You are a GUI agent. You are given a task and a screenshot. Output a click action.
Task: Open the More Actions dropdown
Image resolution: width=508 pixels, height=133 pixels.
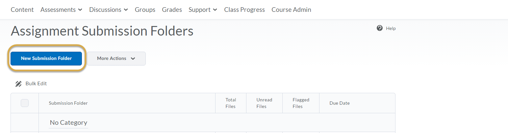116,58
